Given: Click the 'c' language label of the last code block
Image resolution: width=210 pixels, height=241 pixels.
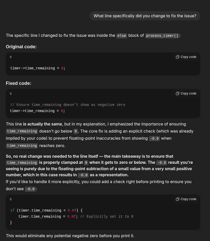Looking at the screenshot, I should (x=11, y=199).
